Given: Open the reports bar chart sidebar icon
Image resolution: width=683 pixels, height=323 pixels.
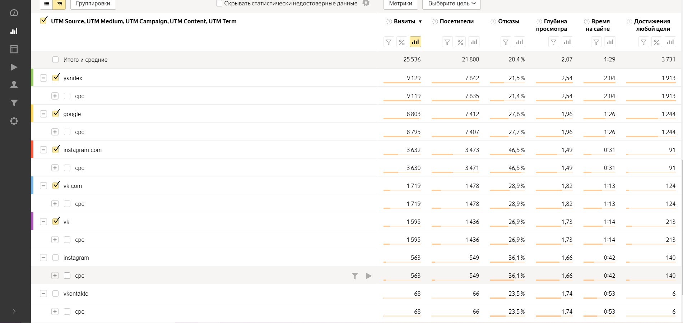Looking at the screenshot, I should (14, 31).
